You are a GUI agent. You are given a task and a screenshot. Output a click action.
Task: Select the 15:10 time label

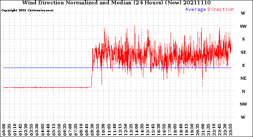click(147, 130)
